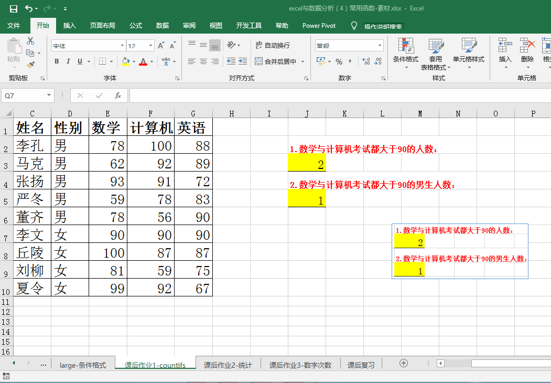Viewport: 551px width, 383px height.
Task: Open 单元格样式 cell styles
Action: (468, 53)
